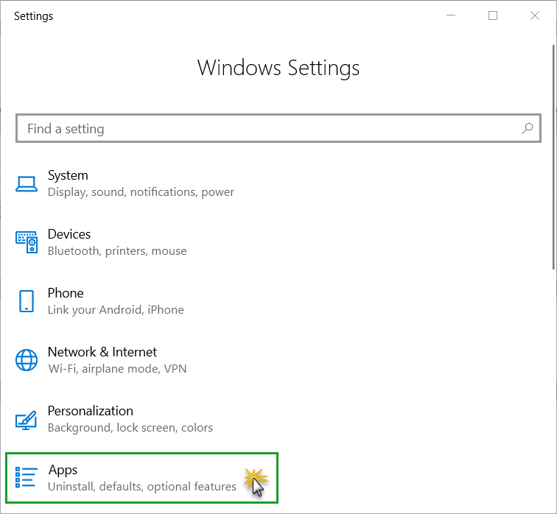
Task: Click 'Uninstall, defaults, optional features' text
Action: coord(142,487)
